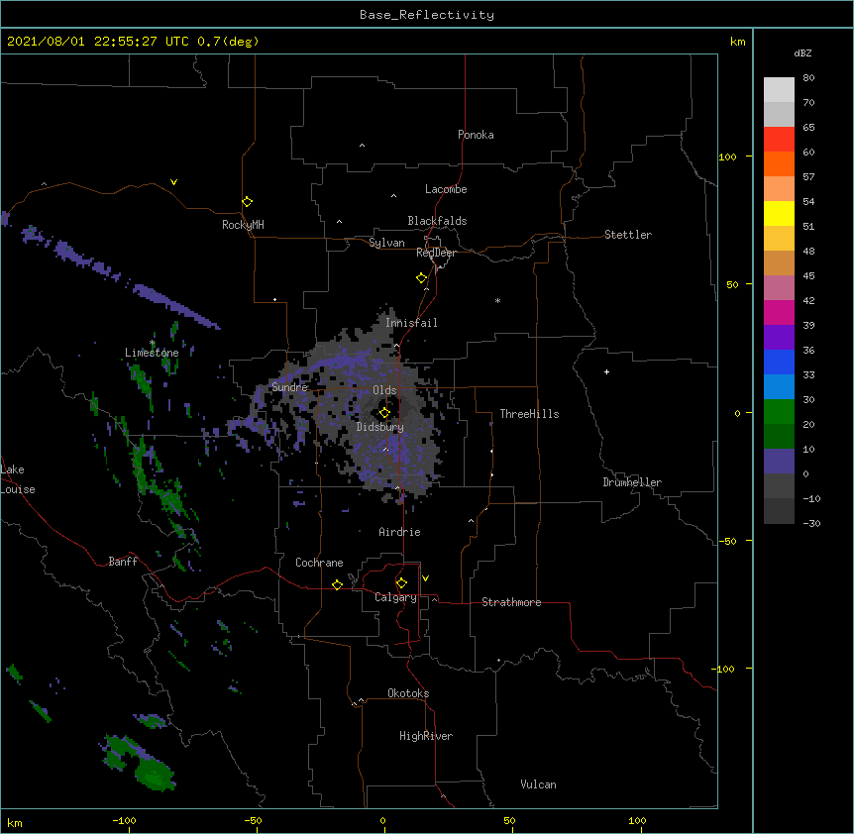Screen dimensions: 854x834
Task: Click the Olds town label
Action: coord(384,390)
